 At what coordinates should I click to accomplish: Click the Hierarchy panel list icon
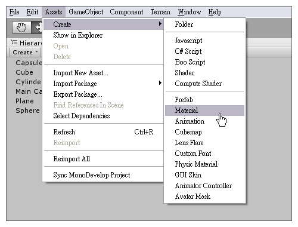[14, 42]
